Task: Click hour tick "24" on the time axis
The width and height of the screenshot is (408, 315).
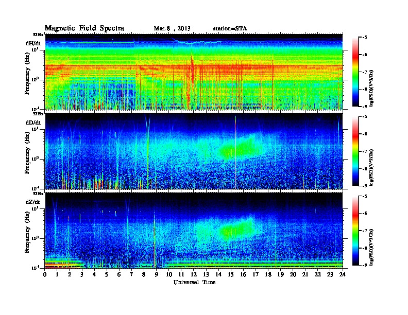Action: 343,274
